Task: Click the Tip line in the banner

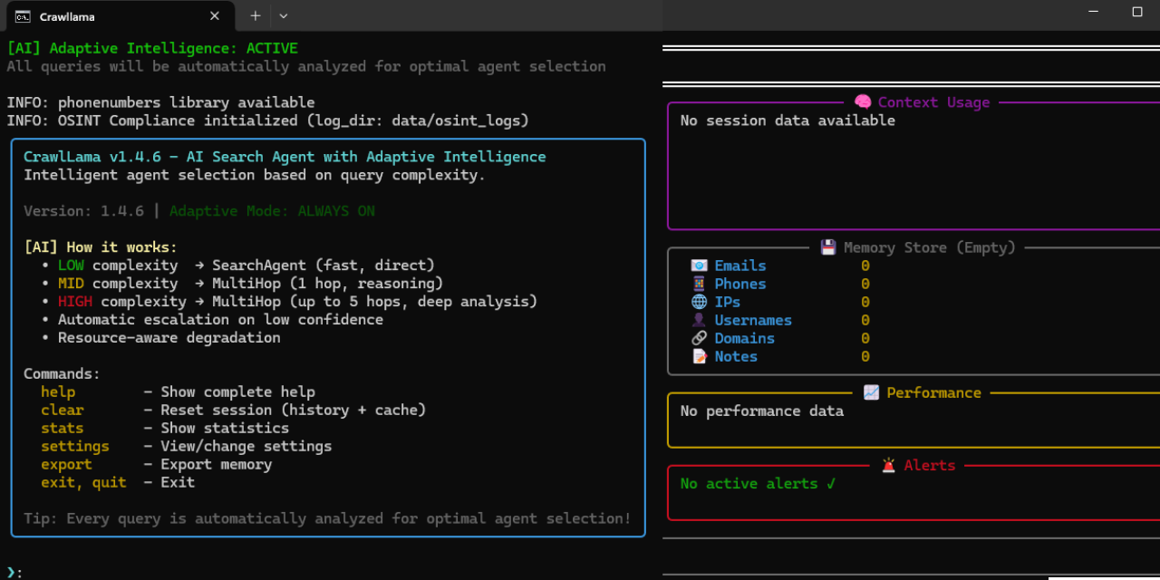Action: (x=327, y=519)
